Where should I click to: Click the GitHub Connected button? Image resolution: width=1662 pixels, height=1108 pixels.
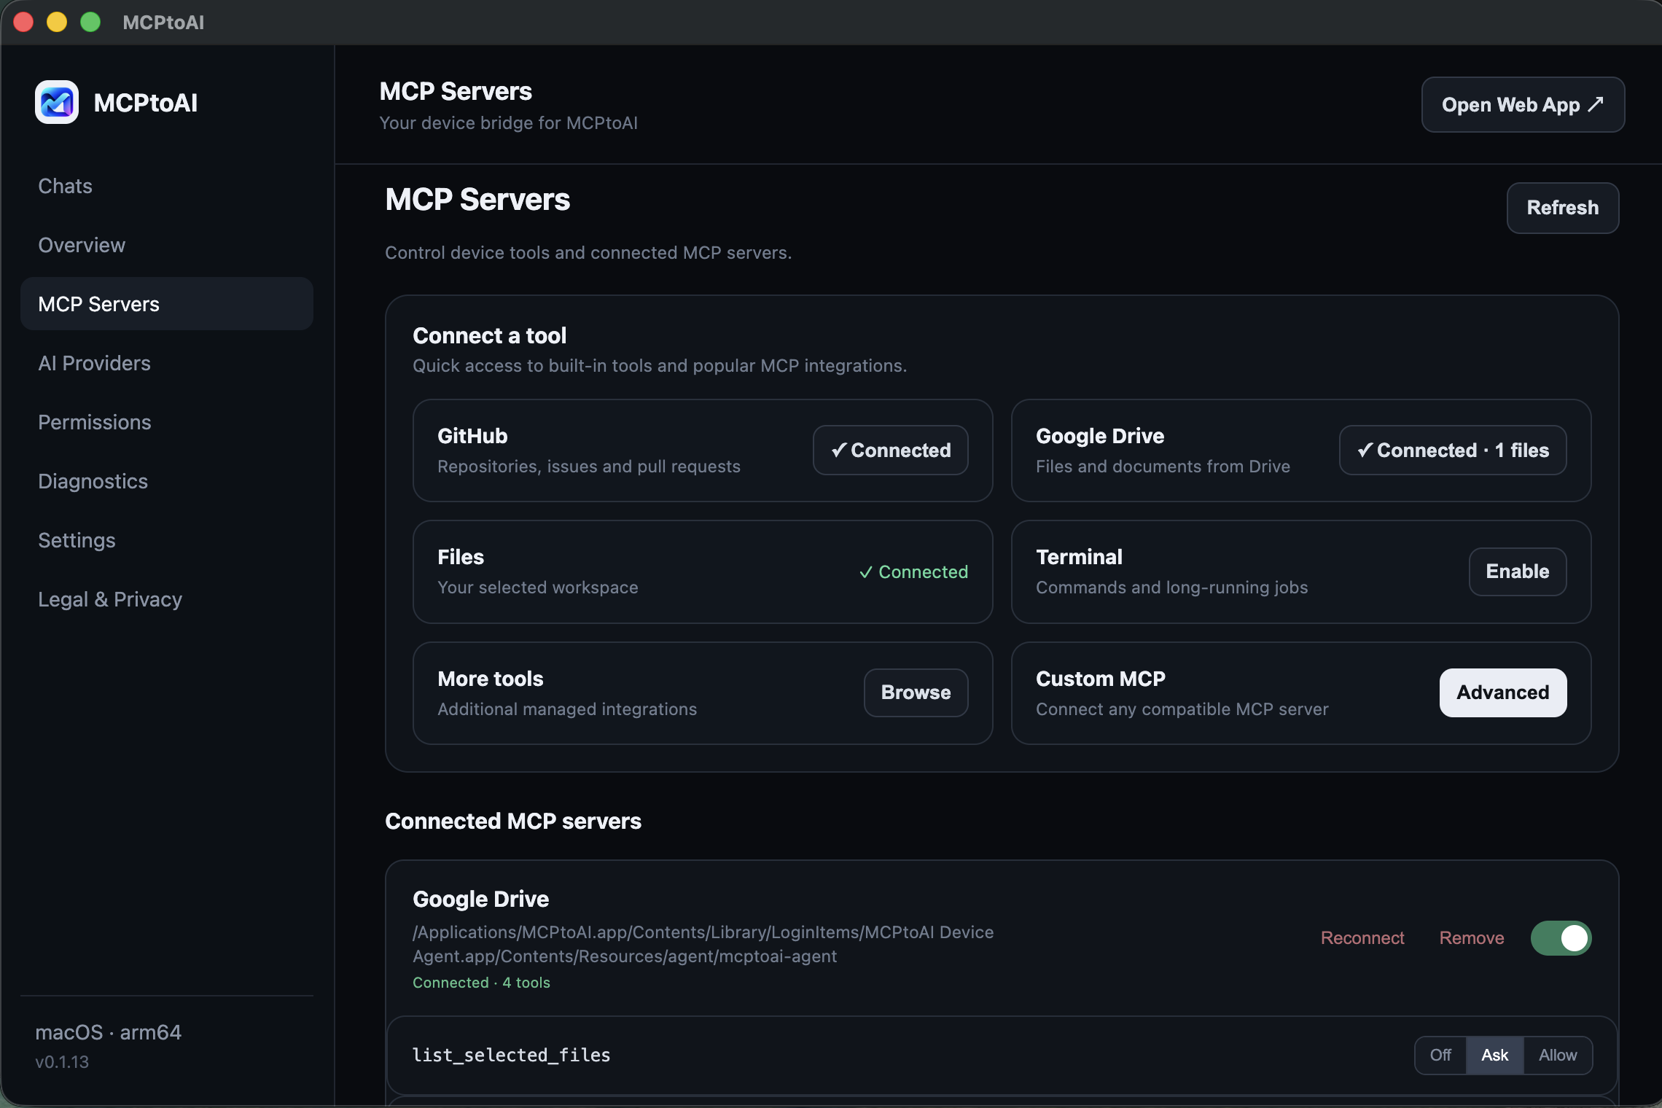(x=891, y=450)
